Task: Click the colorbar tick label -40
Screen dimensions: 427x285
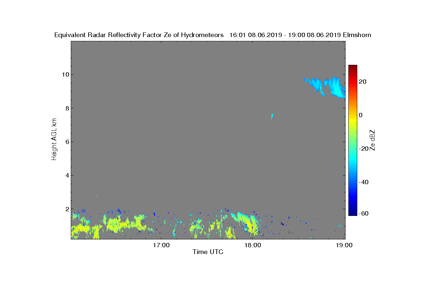Action: 364,182
